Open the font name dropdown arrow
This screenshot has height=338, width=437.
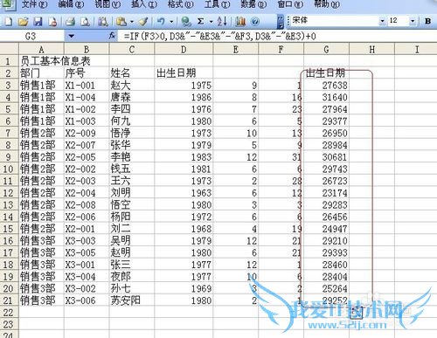tap(382, 21)
